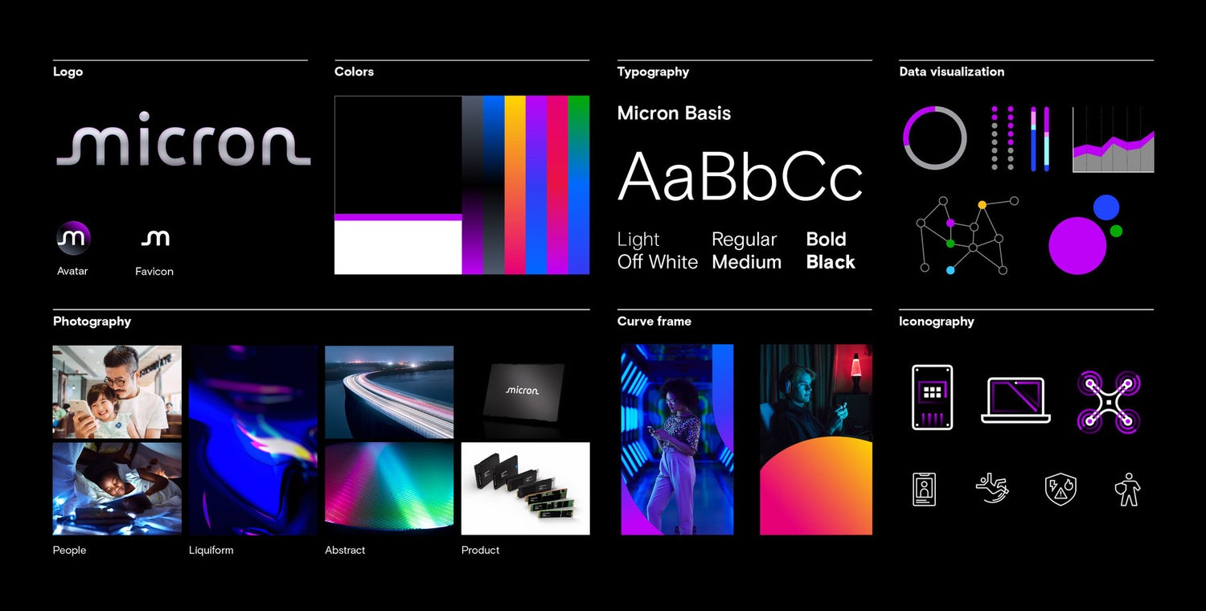The height and width of the screenshot is (611, 1206).
Task: Click the white color swatch
Action: (398, 248)
